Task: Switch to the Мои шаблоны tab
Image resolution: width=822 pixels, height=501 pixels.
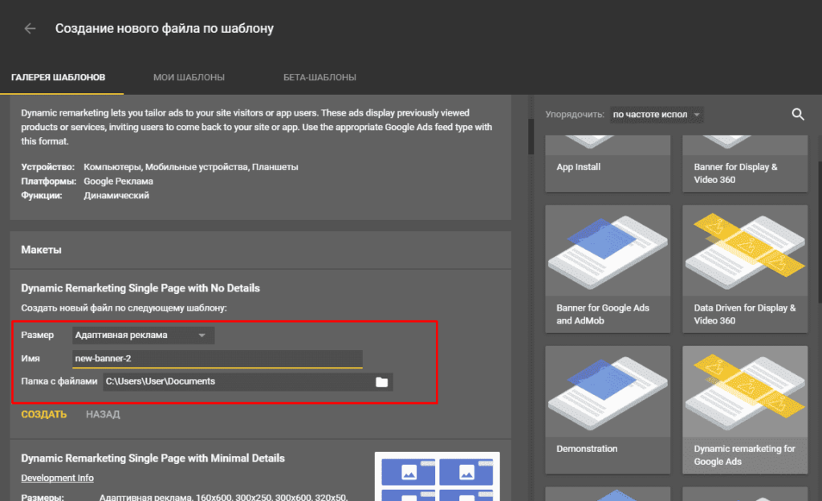Action: click(x=189, y=78)
